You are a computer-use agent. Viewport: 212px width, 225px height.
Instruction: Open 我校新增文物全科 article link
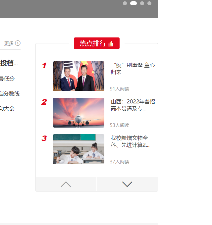click(x=130, y=141)
